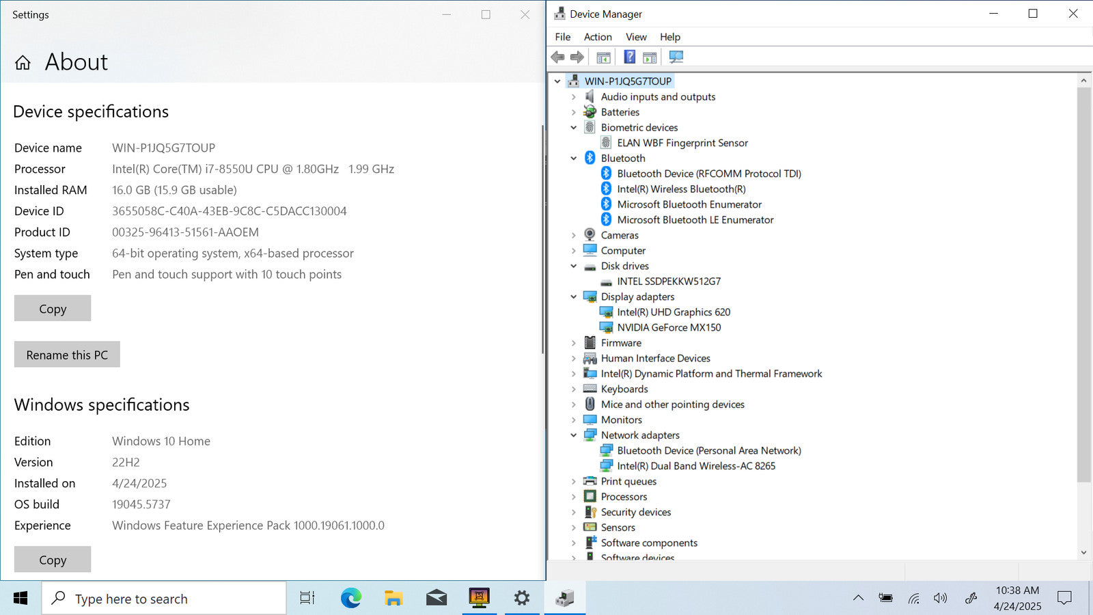Open the clock and calendar flyout

pos(1017,599)
